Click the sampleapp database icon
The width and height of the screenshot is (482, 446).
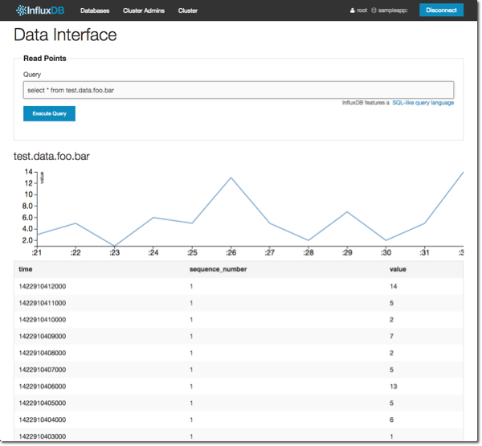(374, 11)
